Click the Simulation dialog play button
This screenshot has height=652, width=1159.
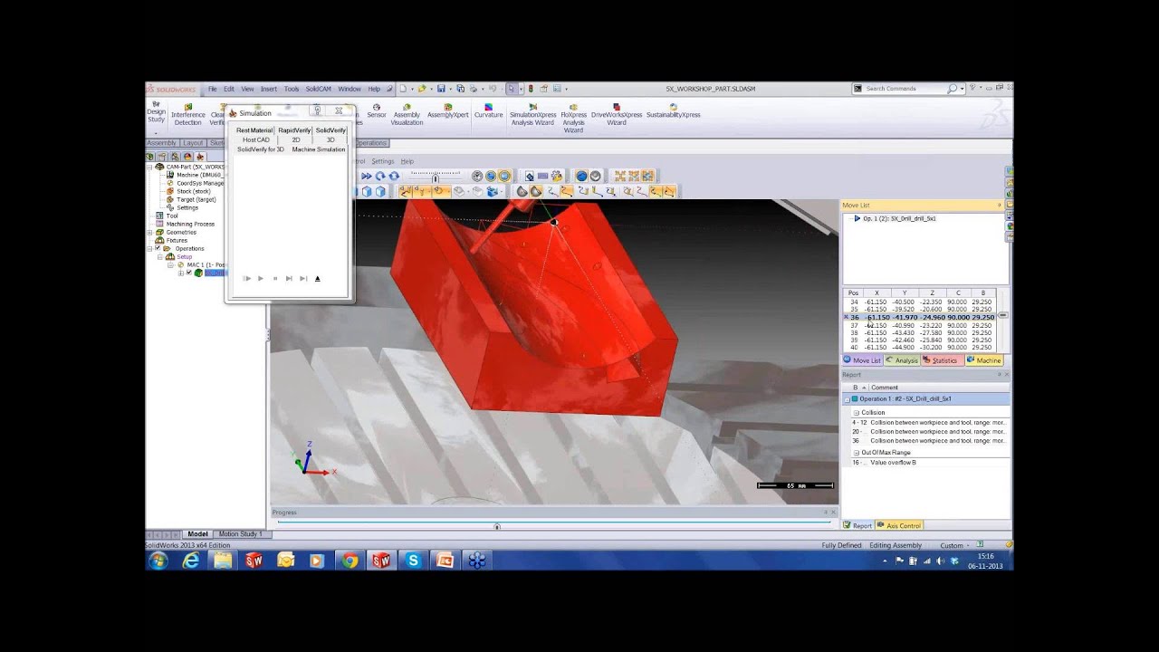(x=261, y=278)
